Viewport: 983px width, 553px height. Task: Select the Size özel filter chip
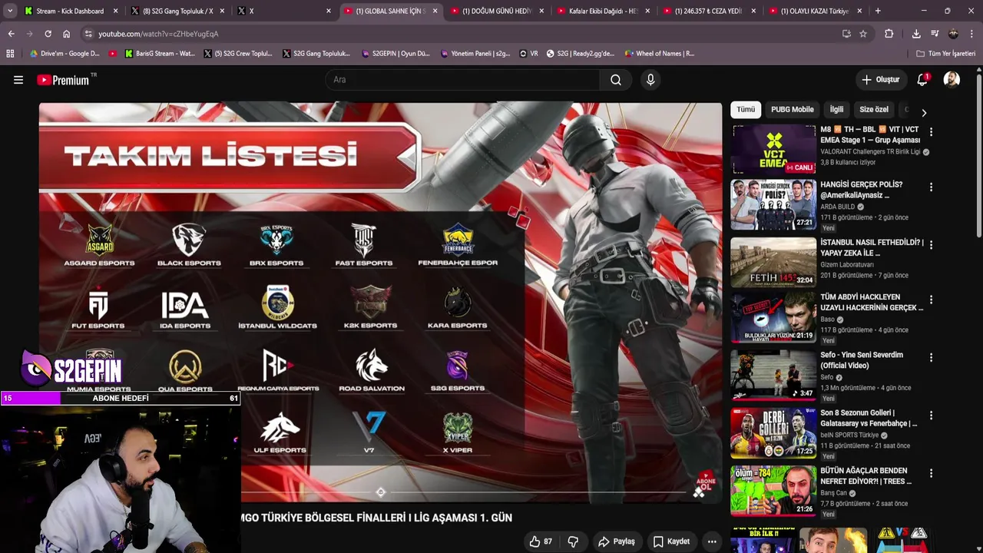[x=874, y=110]
